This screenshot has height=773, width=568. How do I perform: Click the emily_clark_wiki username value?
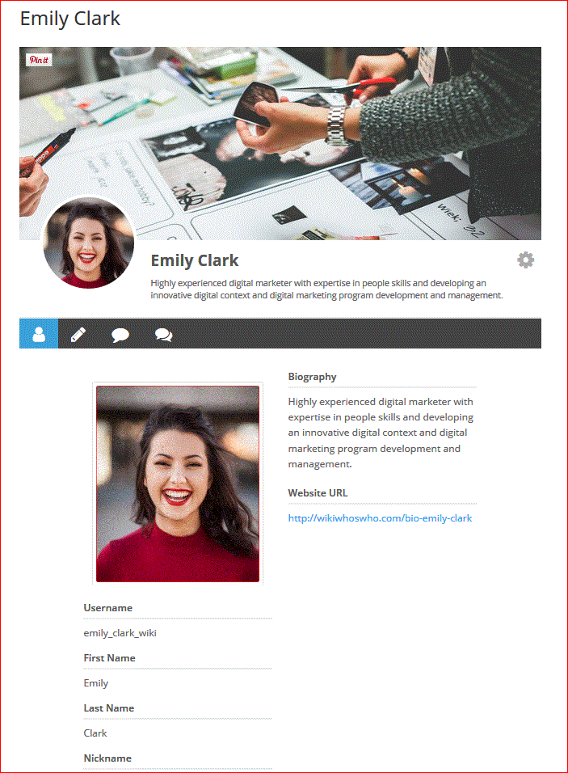tap(120, 633)
